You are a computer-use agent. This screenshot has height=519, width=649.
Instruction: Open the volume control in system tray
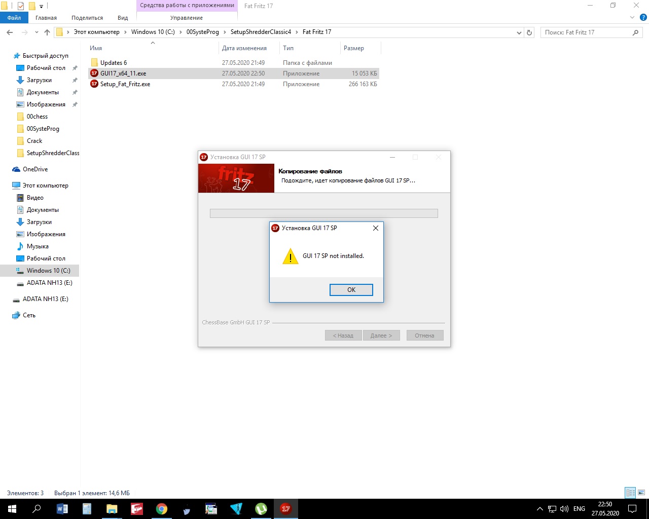564,509
